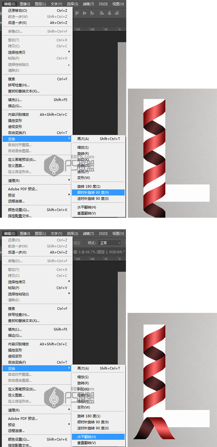Select 水平翻转(H) in lower submenu
Image resolution: width=217 pixels, height=447 pixels.
[x=98, y=437]
